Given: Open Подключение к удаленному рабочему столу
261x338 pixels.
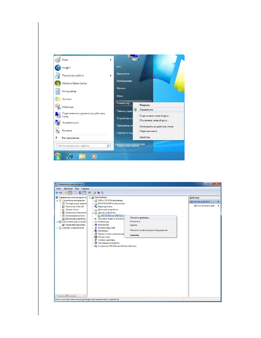Looking at the screenshot, I should click(83, 115).
